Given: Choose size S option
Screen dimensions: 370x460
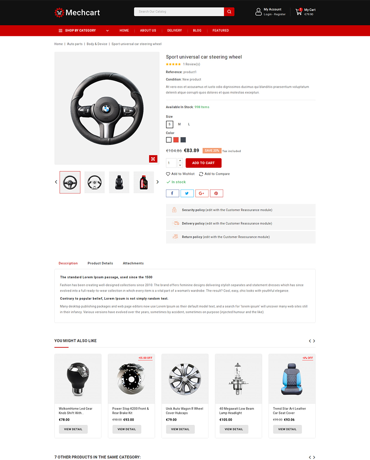Looking at the screenshot, I should (x=169, y=124).
